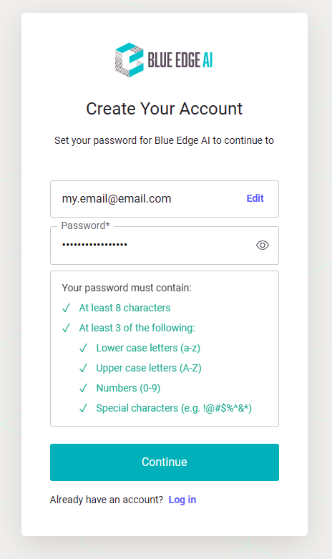Select the email field showing my.email@email.com
This screenshot has height=559, width=332.
coord(165,199)
